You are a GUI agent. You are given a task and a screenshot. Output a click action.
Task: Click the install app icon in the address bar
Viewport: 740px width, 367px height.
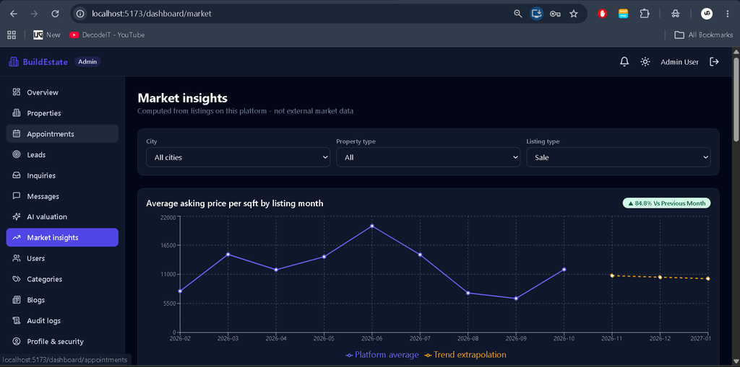point(536,14)
